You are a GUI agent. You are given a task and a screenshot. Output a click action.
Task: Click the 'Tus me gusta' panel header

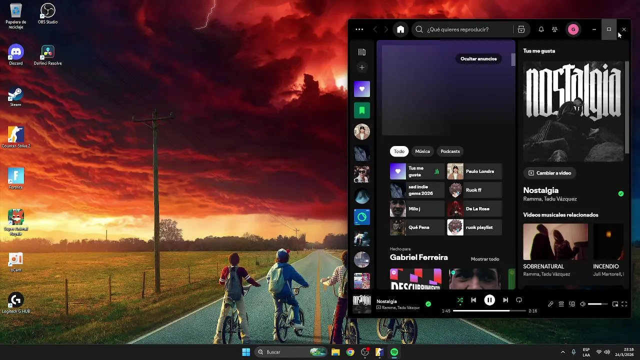point(539,51)
